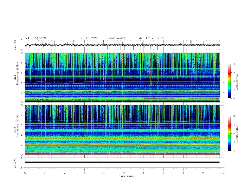Click the 5 minute tick on time axis
This screenshot has height=194, width=251.
click(x=124, y=173)
